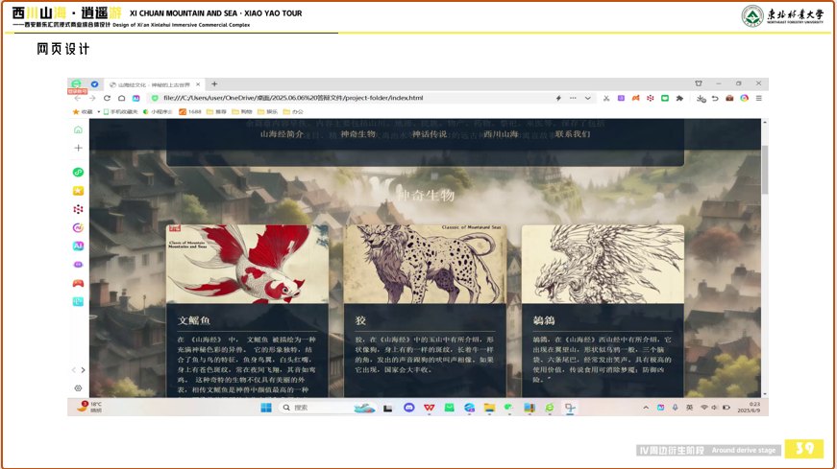Open the browser hamburger menu
The height and width of the screenshot is (469, 837).
click(x=758, y=98)
